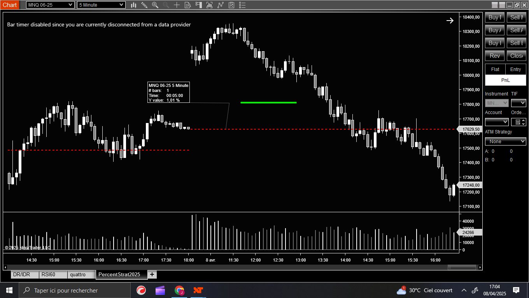
Task: Click the Sell Ask button
Action: point(517,30)
